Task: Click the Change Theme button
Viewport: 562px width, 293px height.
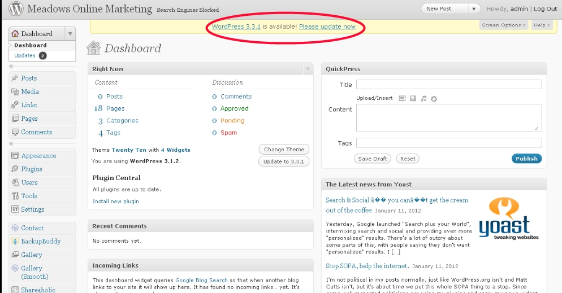Action: (x=284, y=150)
